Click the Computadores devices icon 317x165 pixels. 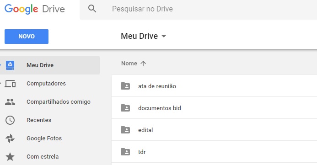(10, 84)
